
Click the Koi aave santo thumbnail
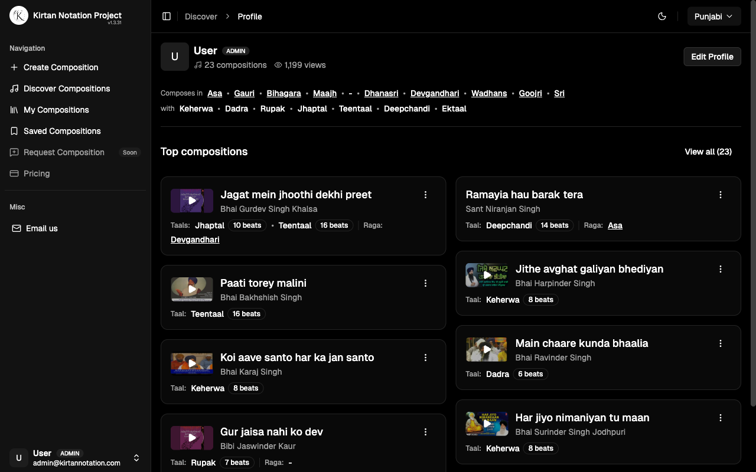(x=191, y=363)
